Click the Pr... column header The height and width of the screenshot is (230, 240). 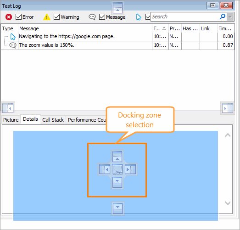click(x=175, y=28)
